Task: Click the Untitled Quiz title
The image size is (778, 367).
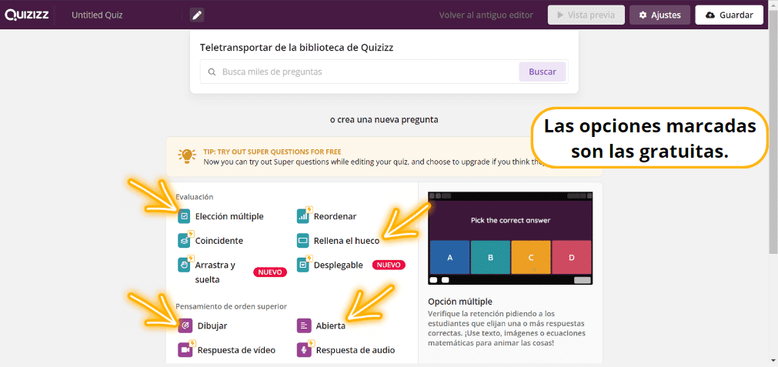Action: click(97, 15)
